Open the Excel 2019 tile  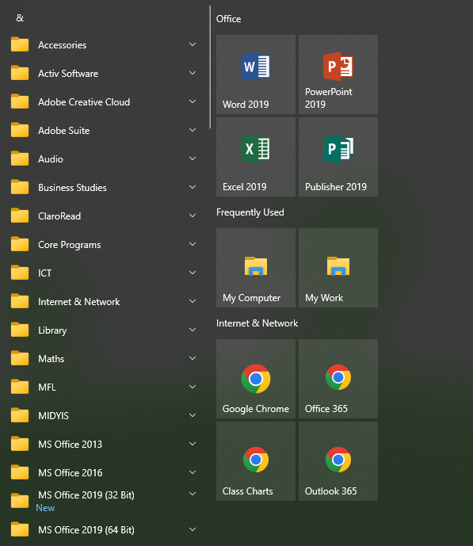pyautogui.click(x=256, y=157)
